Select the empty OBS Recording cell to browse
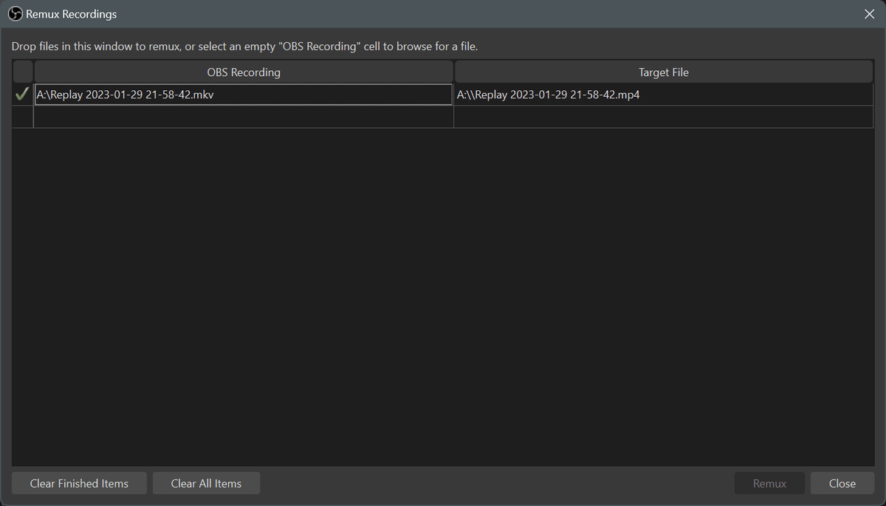The width and height of the screenshot is (886, 506). (x=244, y=117)
